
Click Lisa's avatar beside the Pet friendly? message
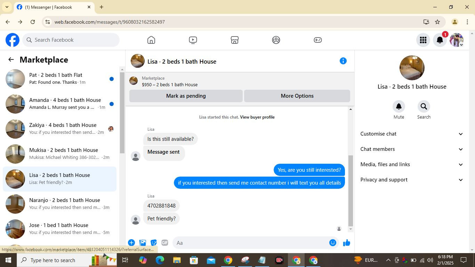click(136, 220)
